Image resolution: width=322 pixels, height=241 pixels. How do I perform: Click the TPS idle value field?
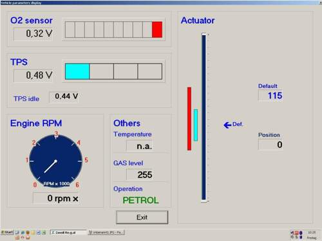tap(64, 97)
